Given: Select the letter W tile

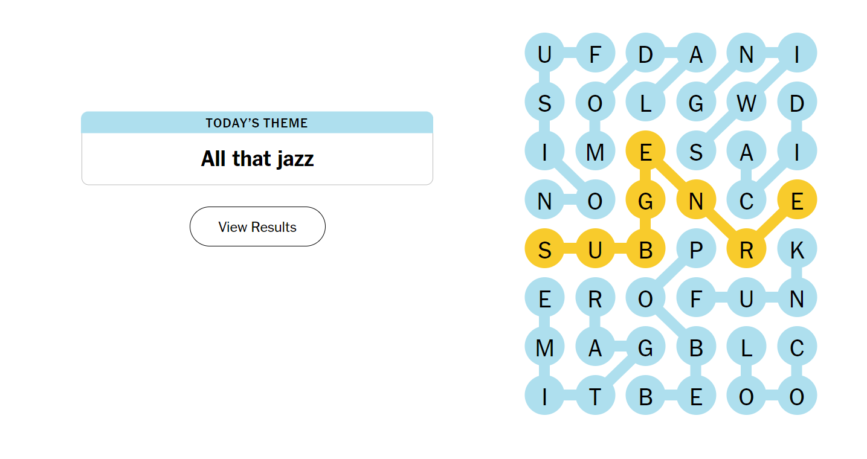Looking at the screenshot, I should point(746,103).
